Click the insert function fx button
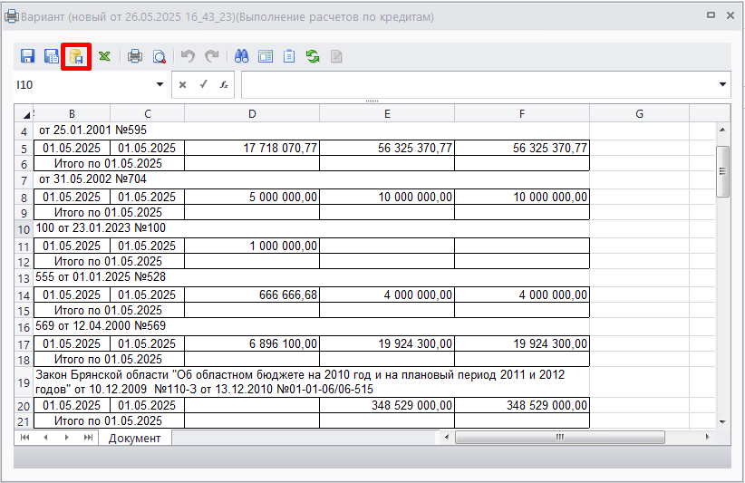This screenshot has width=745, height=483. coord(224,84)
